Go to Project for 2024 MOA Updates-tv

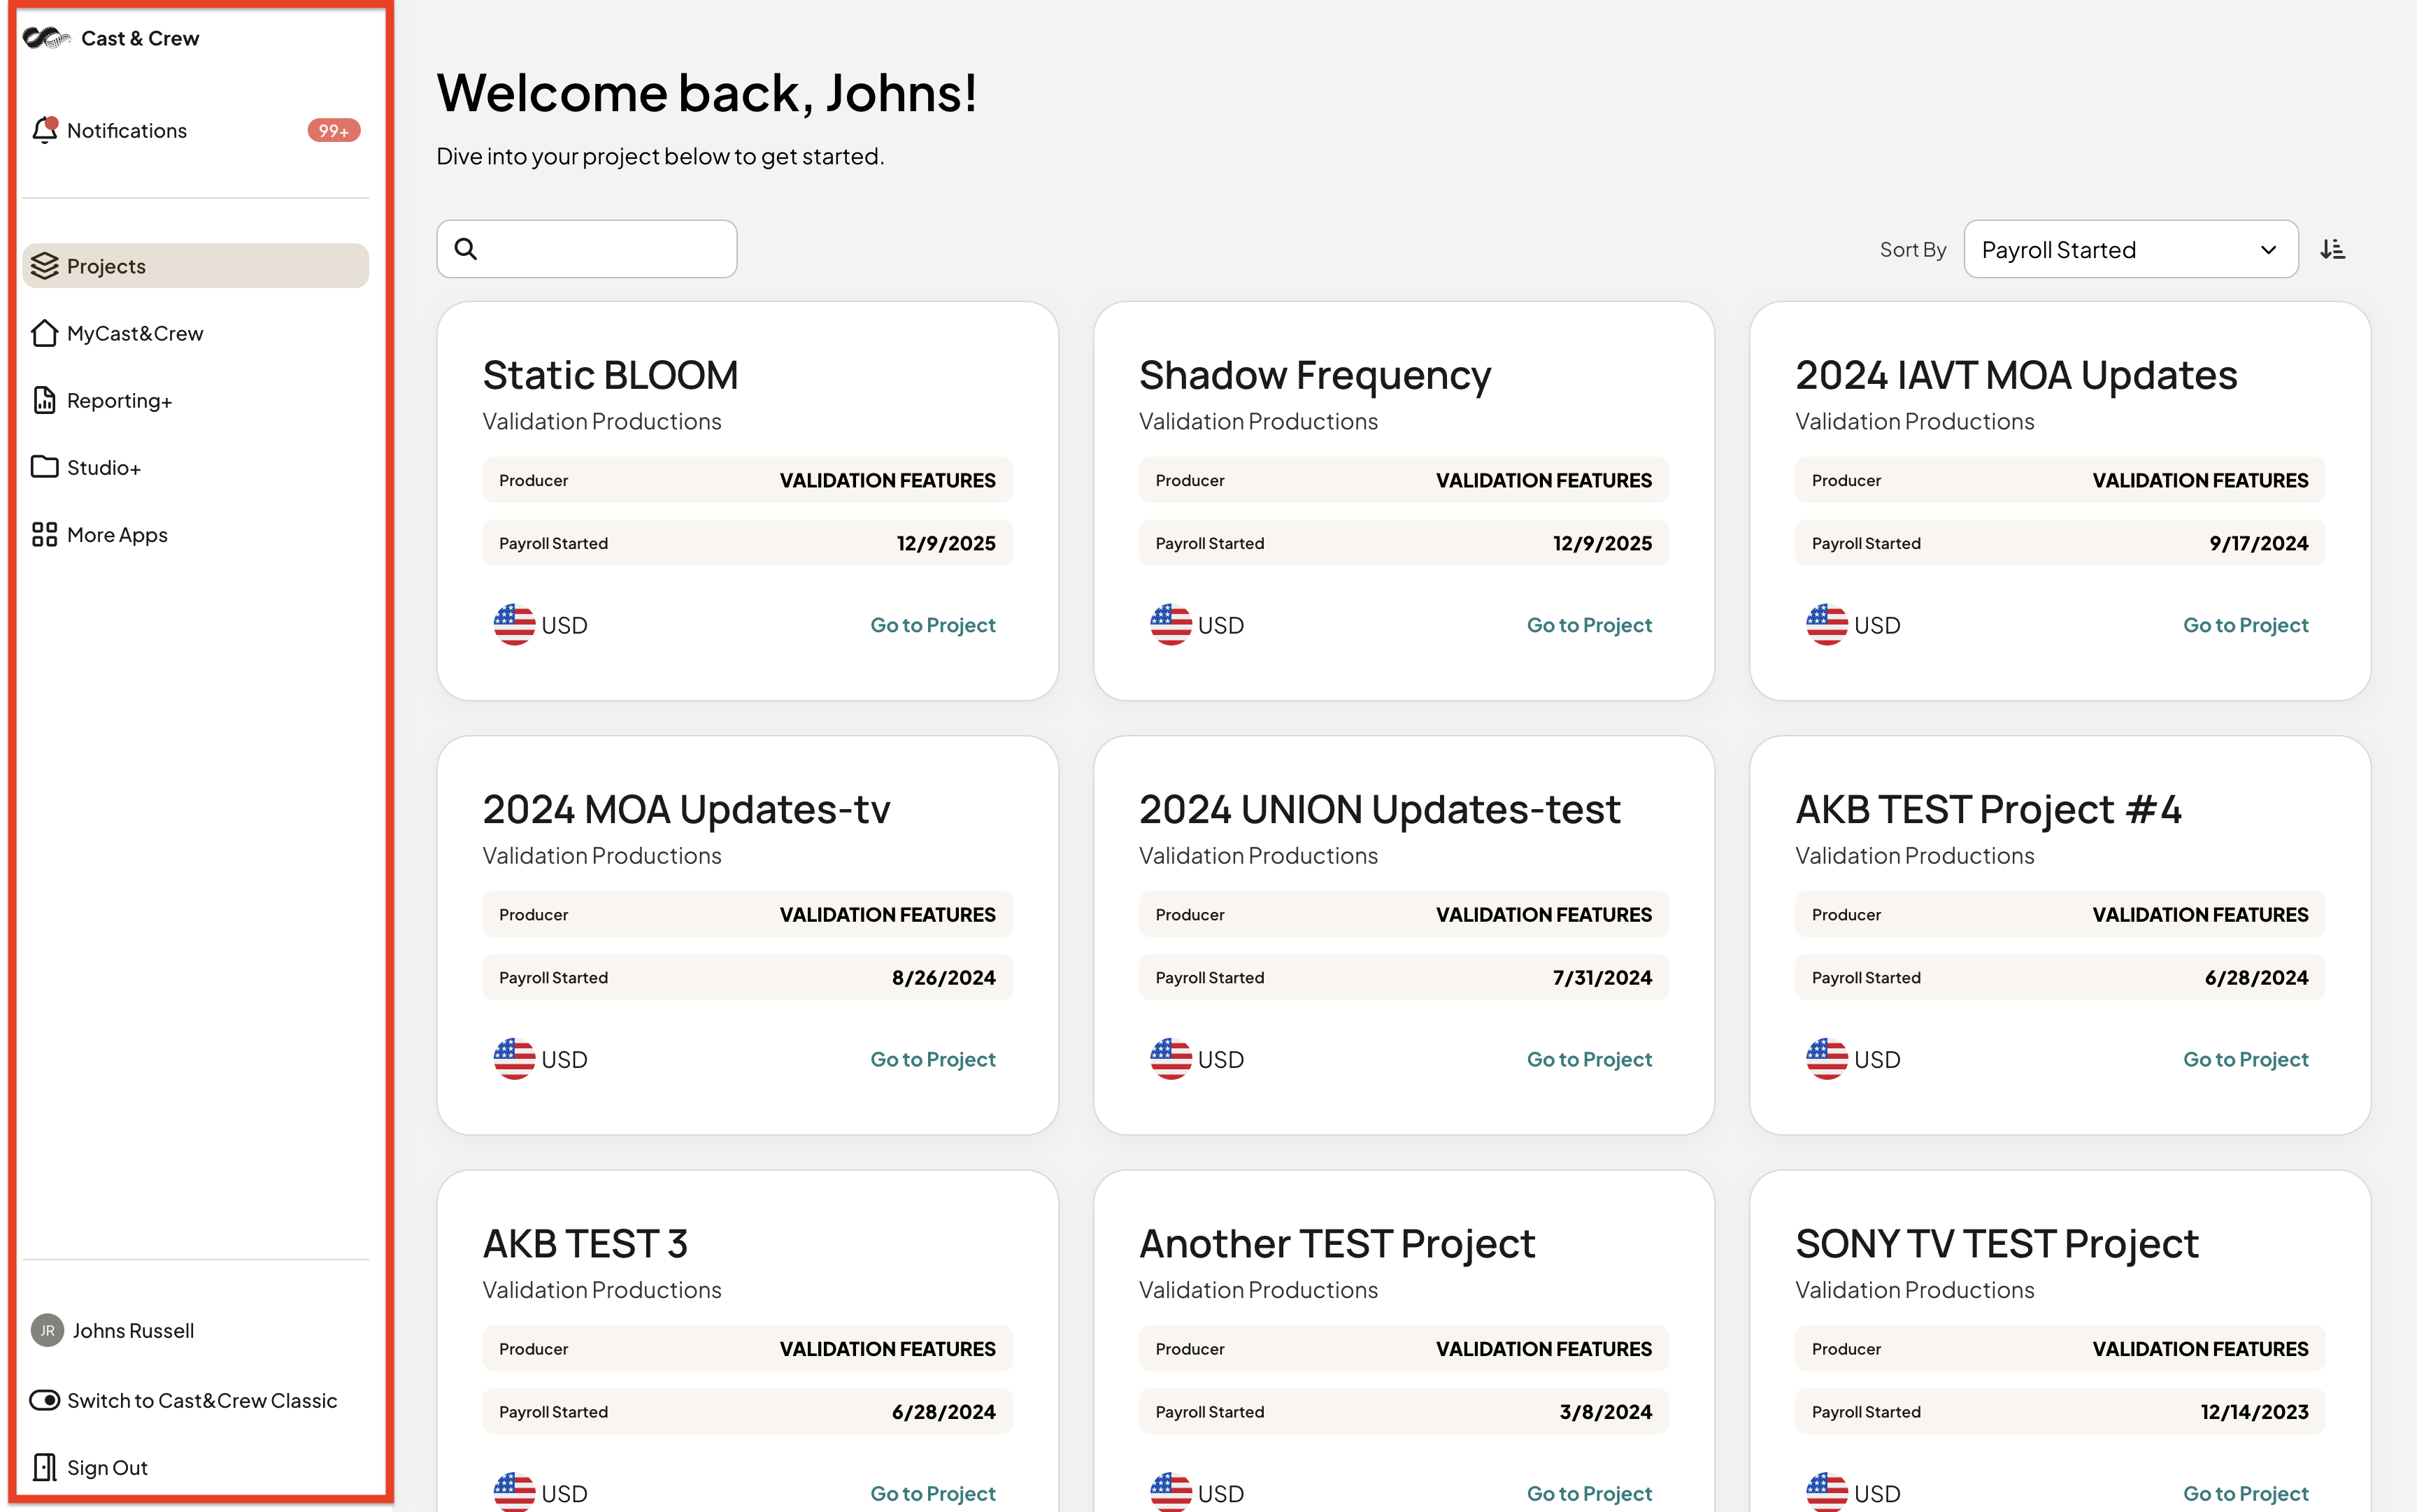[x=932, y=1059]
